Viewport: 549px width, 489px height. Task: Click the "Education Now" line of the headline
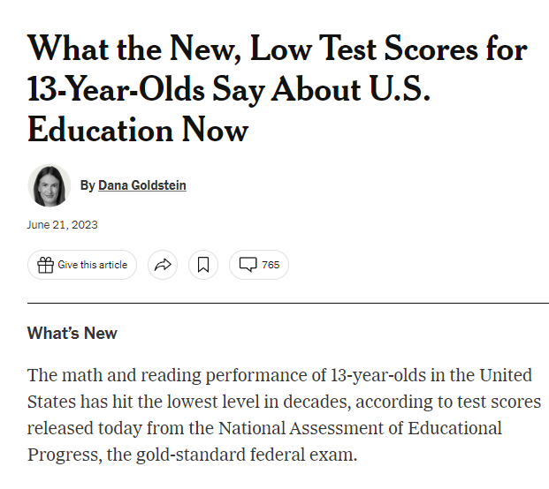[x=138, y=130]
